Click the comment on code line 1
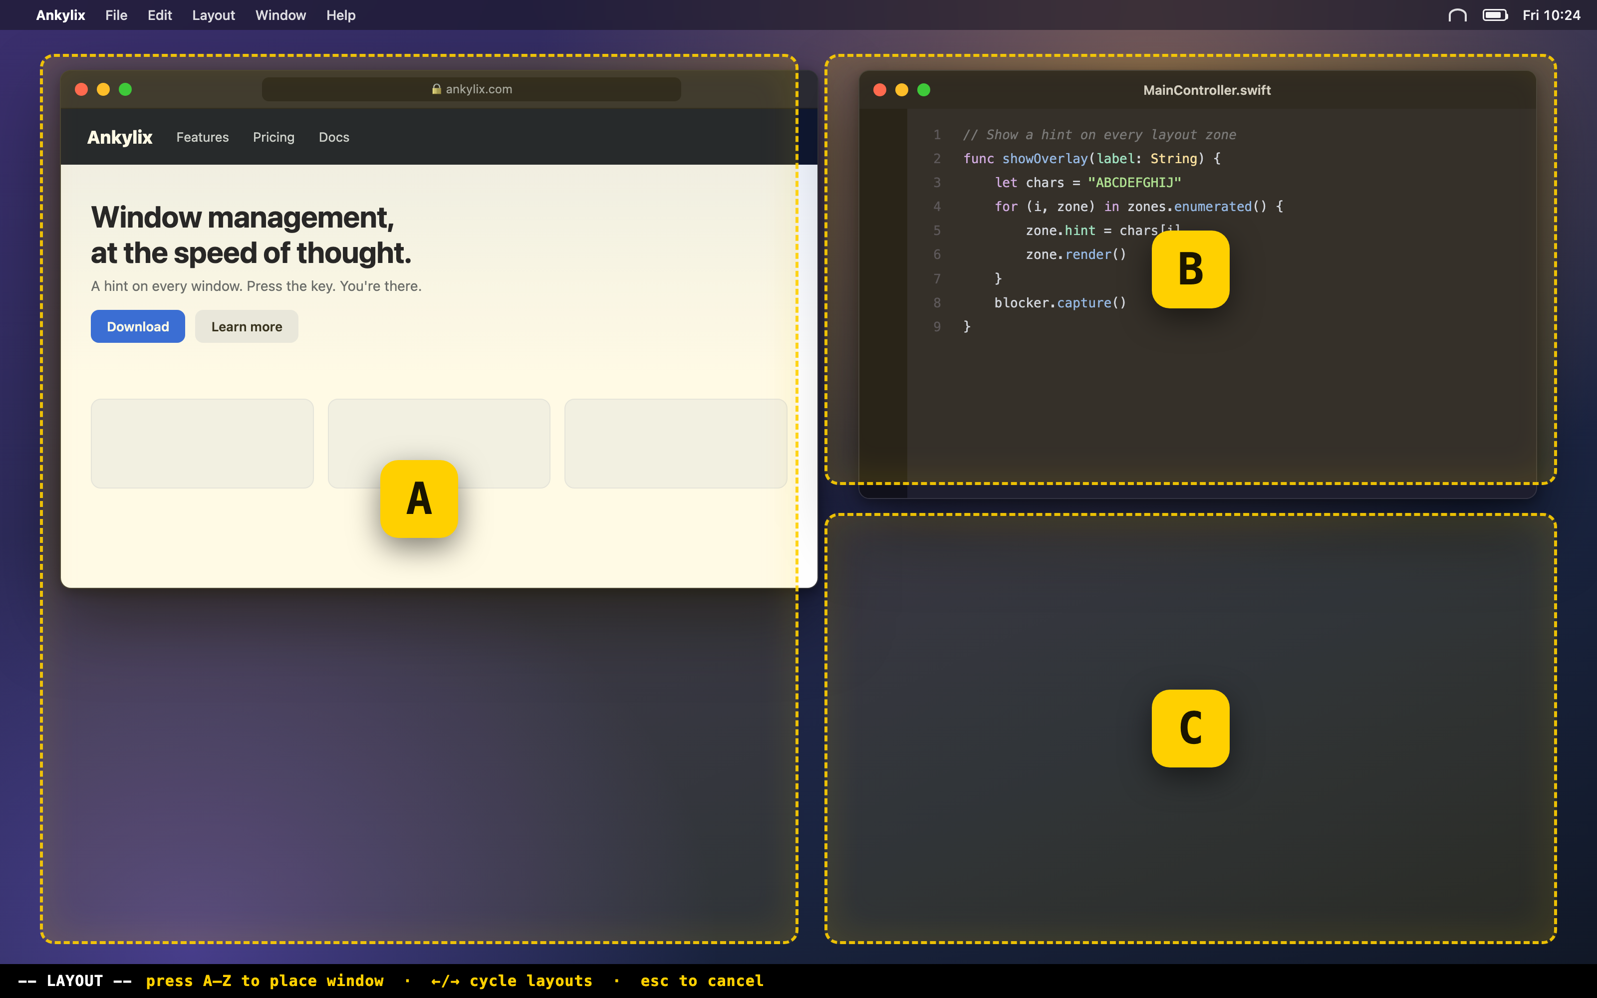The height and width of the screenshot is (998, 1597). pos(1099,135)
